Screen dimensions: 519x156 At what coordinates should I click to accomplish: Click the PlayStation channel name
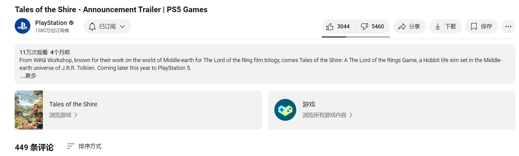click(51, 23)
